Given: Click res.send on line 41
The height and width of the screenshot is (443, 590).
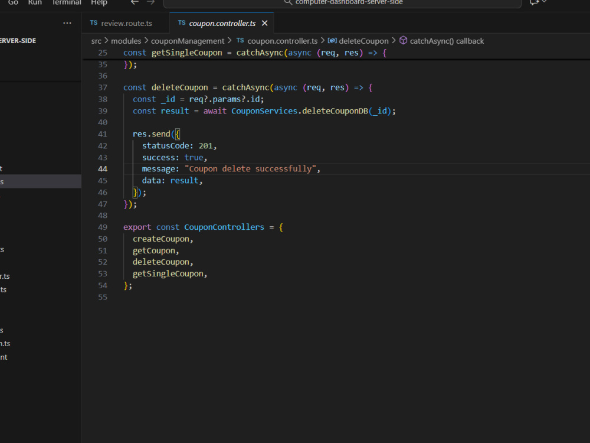Looking at the screenshot, I should pos(151,134).
